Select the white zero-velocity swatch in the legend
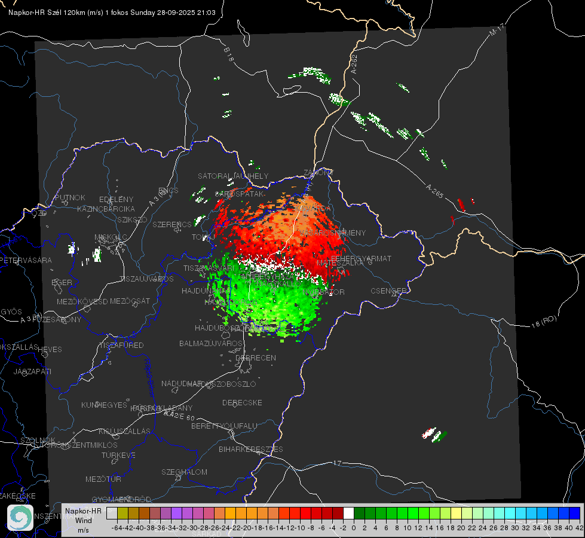 pos(348,513)
